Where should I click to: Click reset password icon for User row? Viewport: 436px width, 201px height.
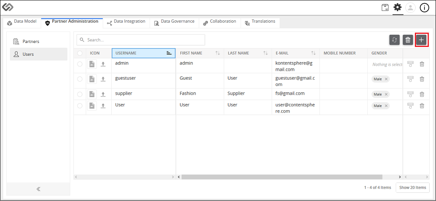click(x=410, y=105)
